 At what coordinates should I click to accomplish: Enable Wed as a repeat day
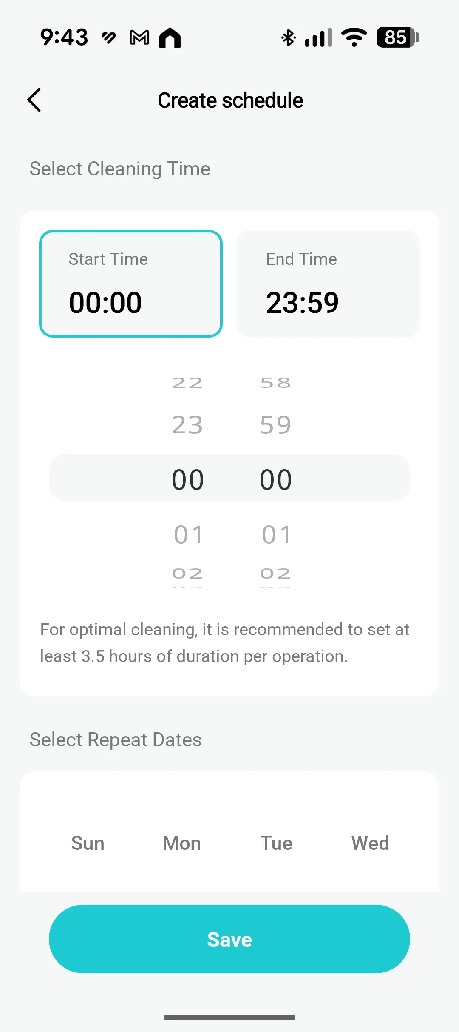click(x=370, y=843)
